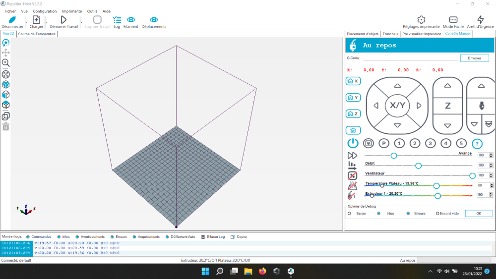Viewport: 496px width, 279px height.
Task: Move Z axis down arrow
Action: coord(447,125)
